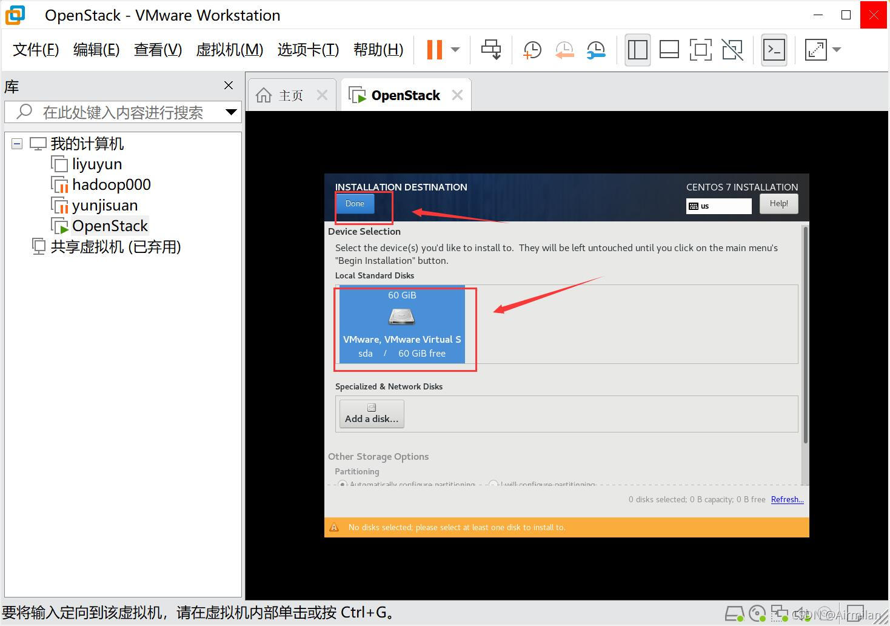The width and height of the screenshot is (890, 626).
Task: Click the message log status icon
Action: [855, 614]
